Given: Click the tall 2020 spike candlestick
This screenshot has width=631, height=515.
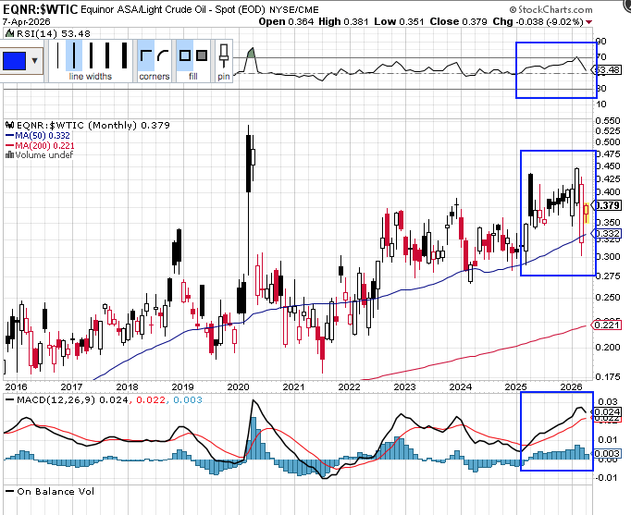Looking at the screenshot, I should [248, 163].
